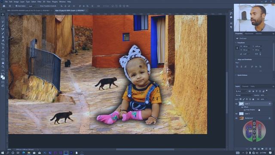Hide the top layer with fx badge

coord(236,104)
